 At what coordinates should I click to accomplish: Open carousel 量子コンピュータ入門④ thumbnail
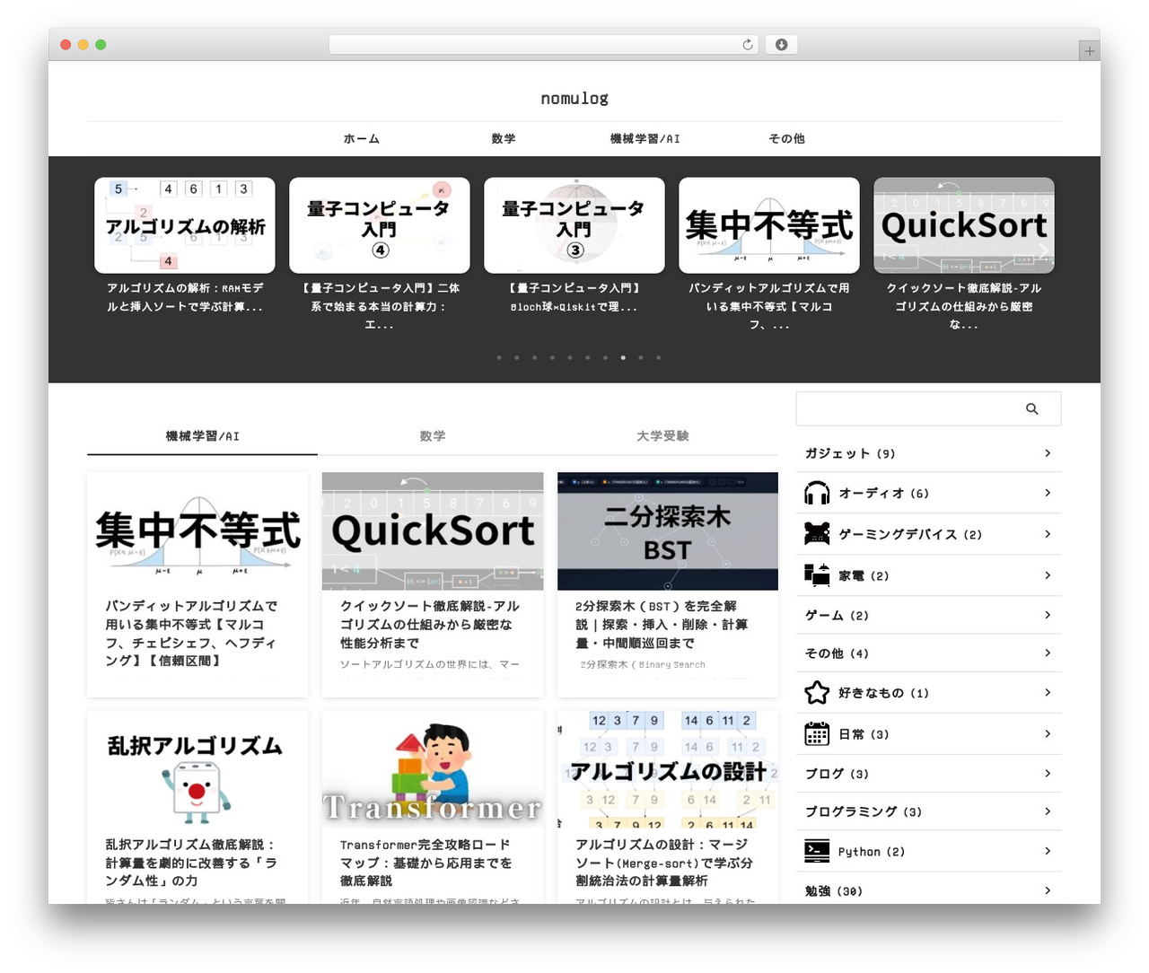380,225
